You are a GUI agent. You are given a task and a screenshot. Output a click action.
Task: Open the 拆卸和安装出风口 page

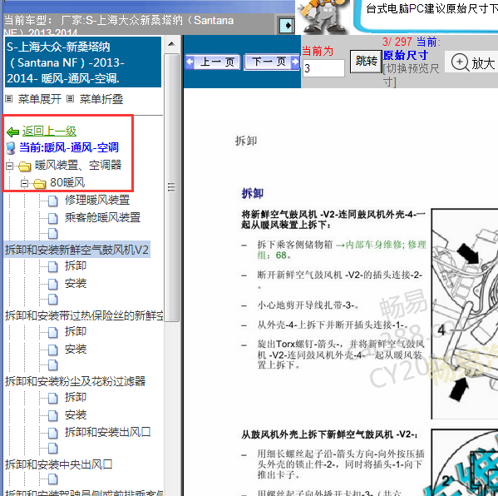[x=108, y=432]
